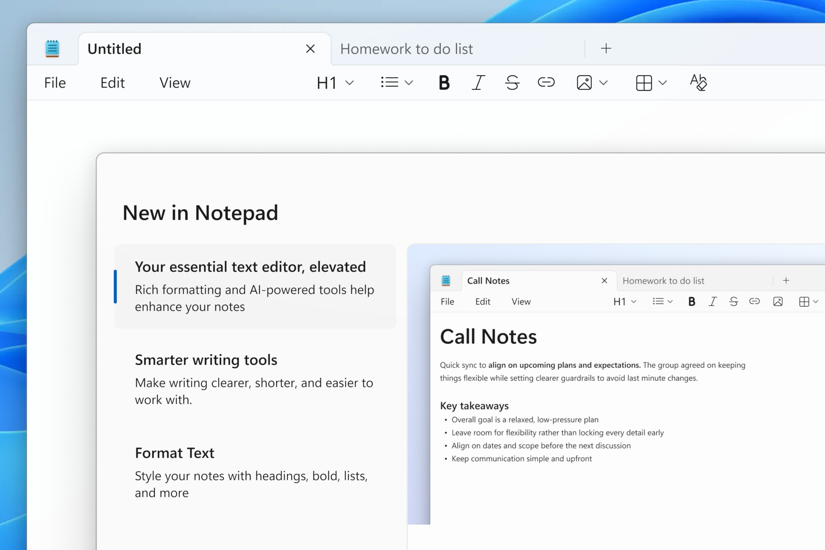Toggle bold formatting in main toolbar

coord(444,82)
